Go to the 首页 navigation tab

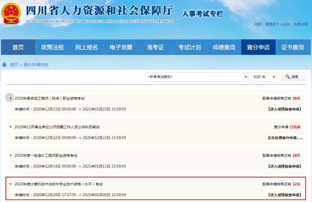click(x=18, y=47)
